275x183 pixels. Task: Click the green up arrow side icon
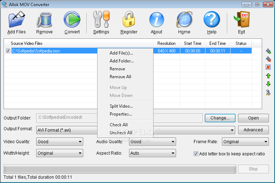click(268, 76)
